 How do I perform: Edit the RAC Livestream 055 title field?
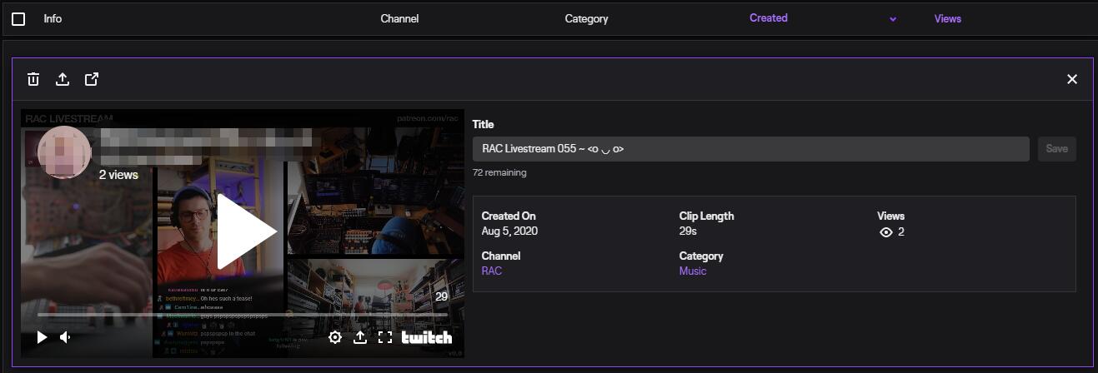coord(750,149)
